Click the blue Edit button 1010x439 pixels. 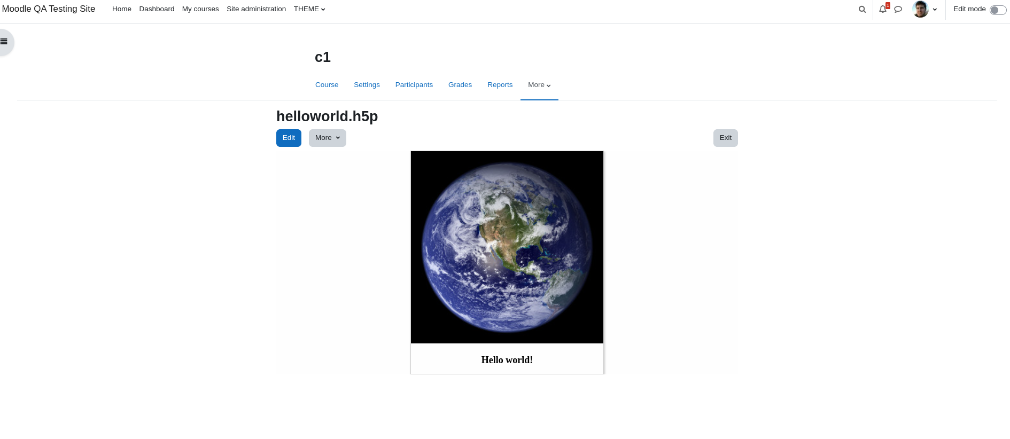pyautogui.click(x=289, y=138)
